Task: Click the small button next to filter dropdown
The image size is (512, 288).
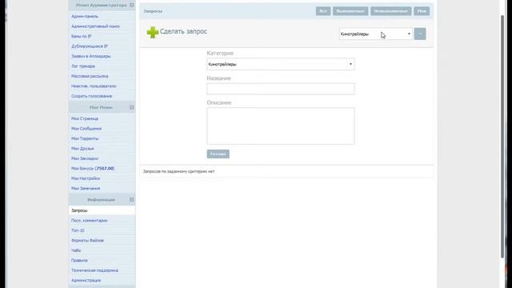Action: 420,34
